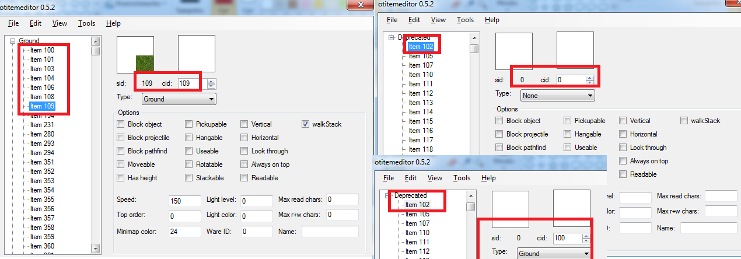
Task: Enable Vertical checkbox in the top-right window
Action: click(x=623, y=121)
